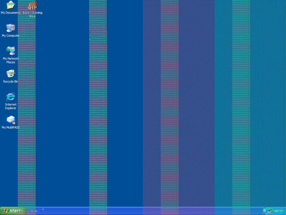Click the system tray icon beside the clock
This screenshot has height=215, width=286.
coord(270,211)
